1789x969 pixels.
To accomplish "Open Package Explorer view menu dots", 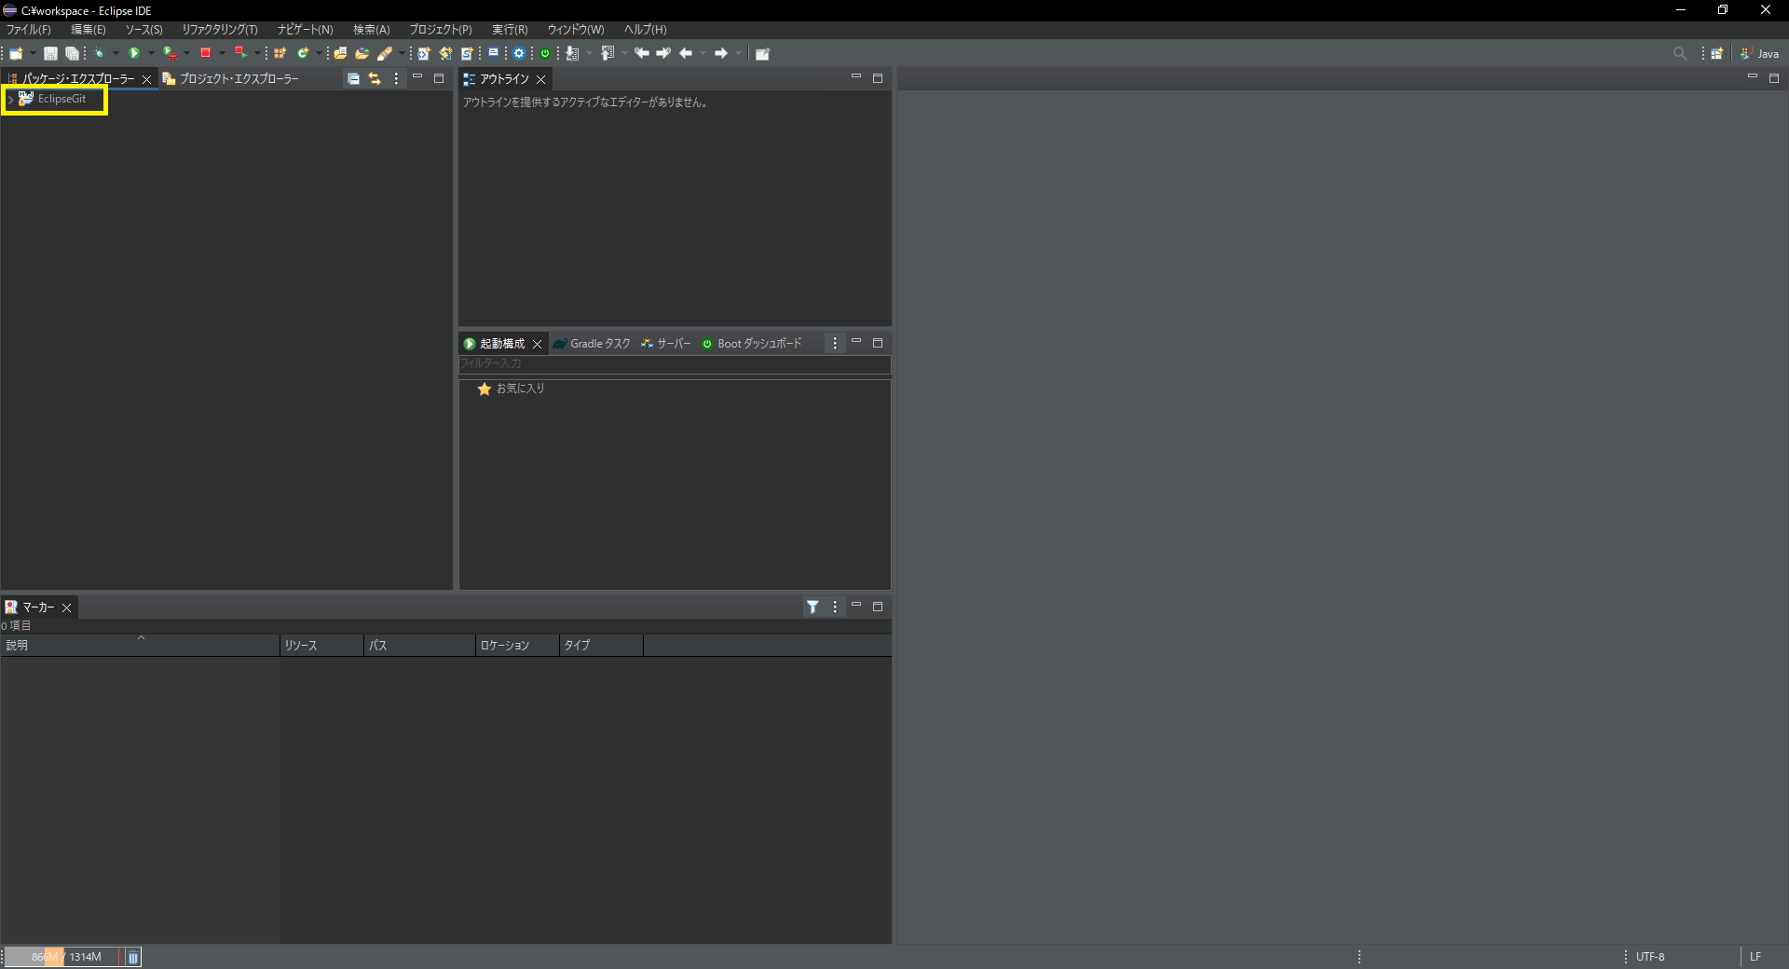I will click(396, 79).
